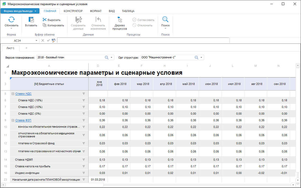Collapse the Ставки НДС group
Viewport: 301px width, 188px height.
(13, 94)
